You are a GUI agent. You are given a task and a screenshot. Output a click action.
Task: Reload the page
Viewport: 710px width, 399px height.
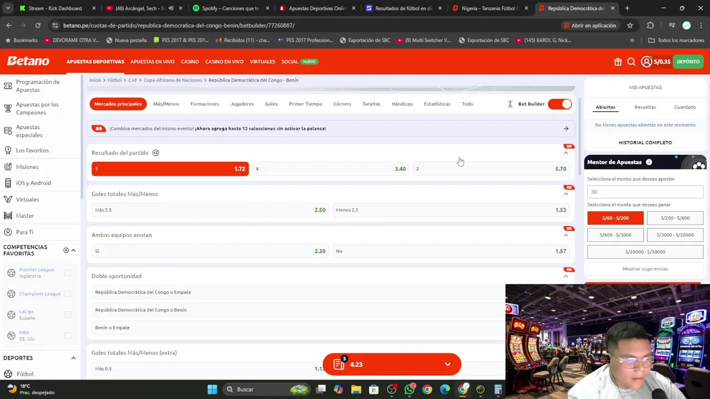[x=38, y=25]
